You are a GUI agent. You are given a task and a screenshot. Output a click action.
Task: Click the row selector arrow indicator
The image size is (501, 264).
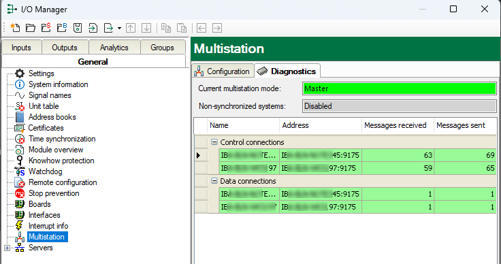click(x=199, y=155)
